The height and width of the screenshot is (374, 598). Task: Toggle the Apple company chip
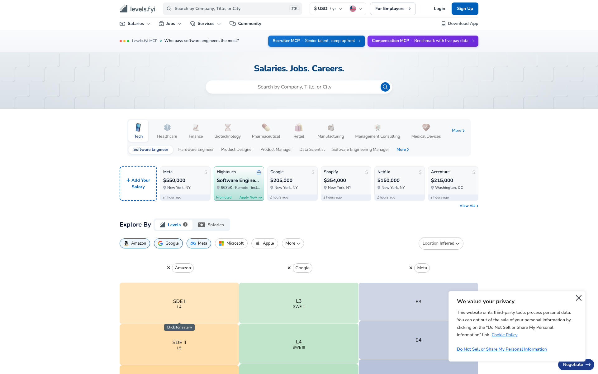(x=265, y=243)
